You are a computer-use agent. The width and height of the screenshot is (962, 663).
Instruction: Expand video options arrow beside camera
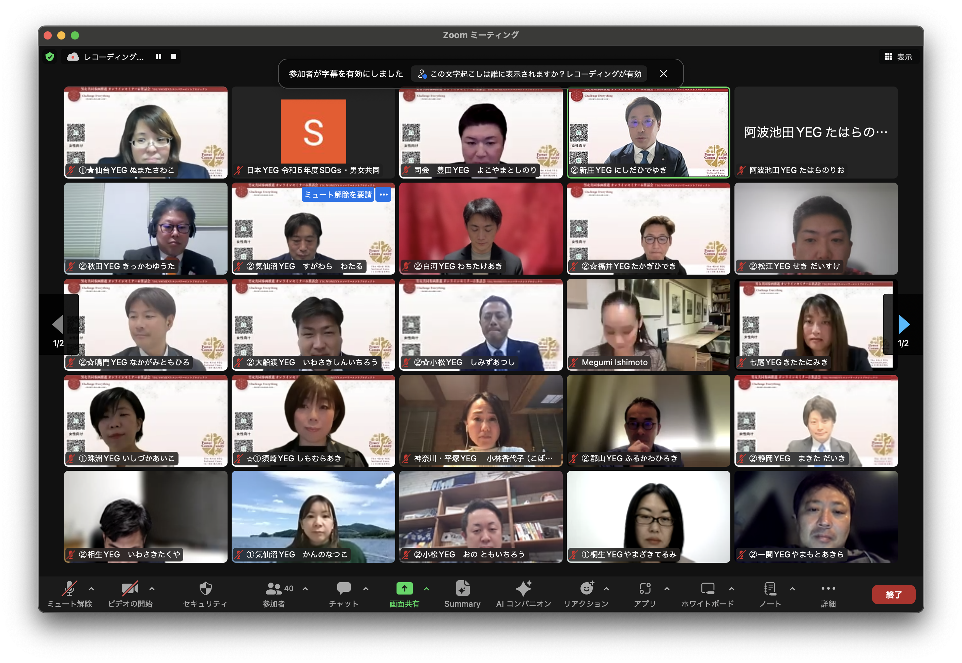[x=152, y=589]
